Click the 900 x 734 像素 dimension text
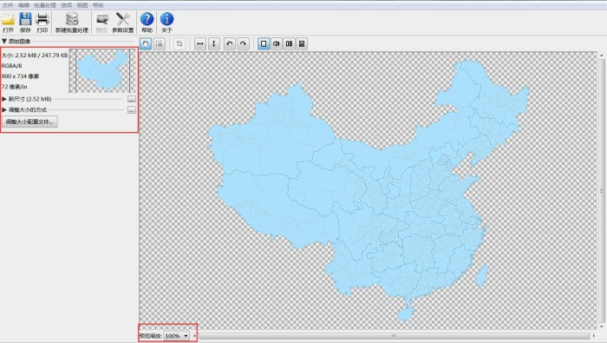This screenshot has width=607, height=343. 20,76
